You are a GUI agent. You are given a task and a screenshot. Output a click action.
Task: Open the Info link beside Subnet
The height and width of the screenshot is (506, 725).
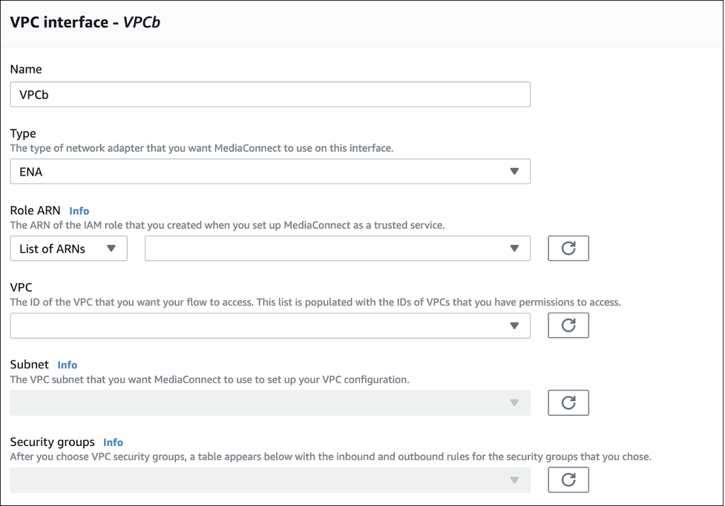click(68, 364)
